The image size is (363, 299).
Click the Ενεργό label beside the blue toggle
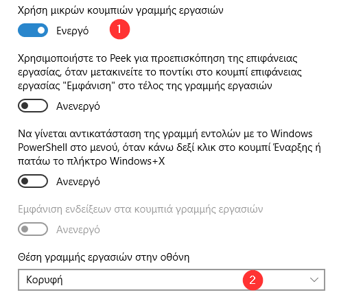[x=73, y=31]
